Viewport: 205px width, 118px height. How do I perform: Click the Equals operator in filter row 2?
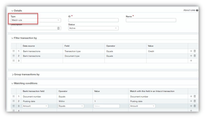(125, 56)
